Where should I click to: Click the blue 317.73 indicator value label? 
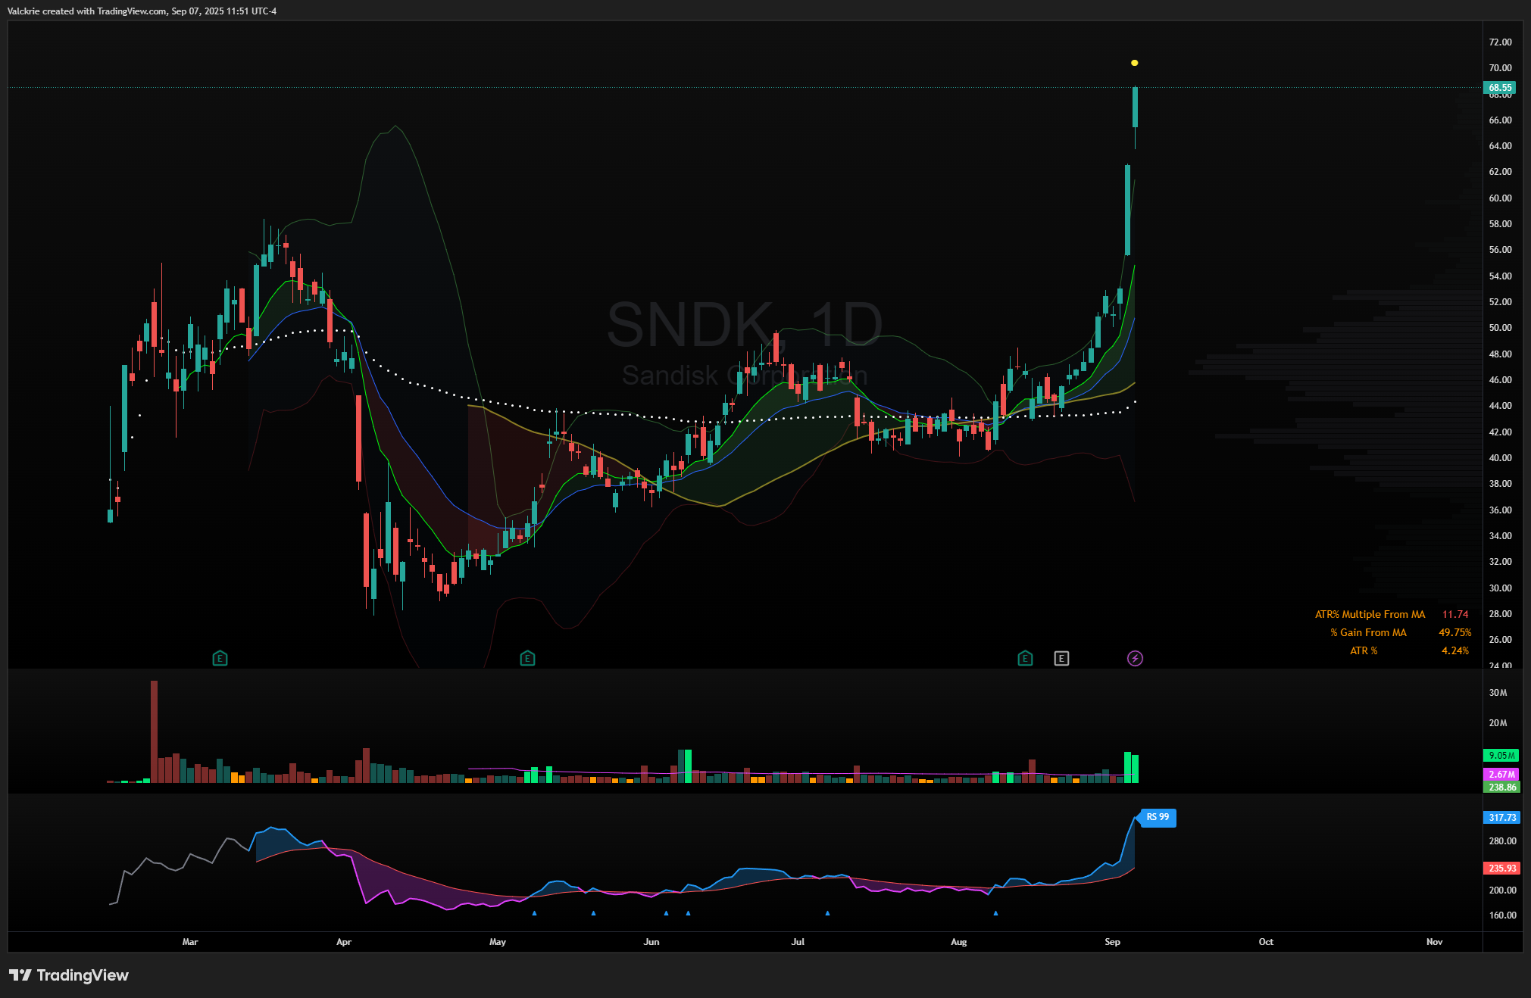tap(1501, 817)
